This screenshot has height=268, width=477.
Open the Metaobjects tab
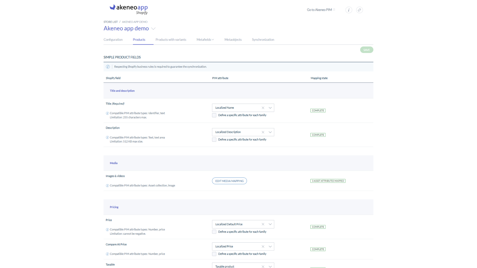point(233,40)
